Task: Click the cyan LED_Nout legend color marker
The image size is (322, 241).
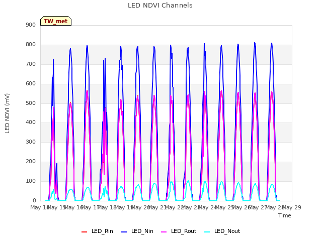Action: [x=207, y=232]
